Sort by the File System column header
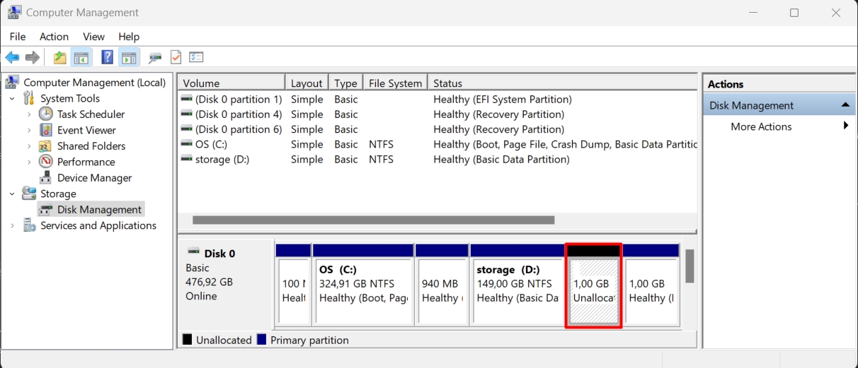The width and height of the screenshot is (858, 368). 395,83
